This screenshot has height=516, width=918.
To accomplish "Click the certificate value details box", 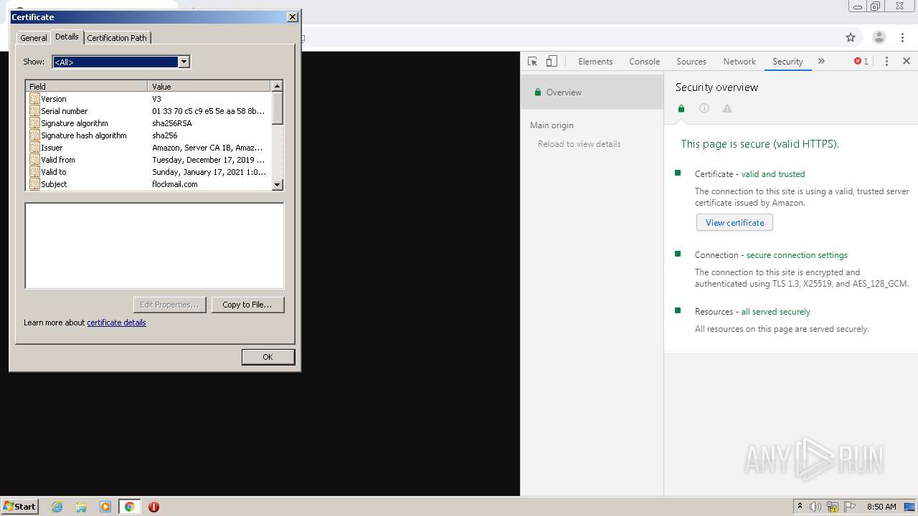I will [154, 246].
